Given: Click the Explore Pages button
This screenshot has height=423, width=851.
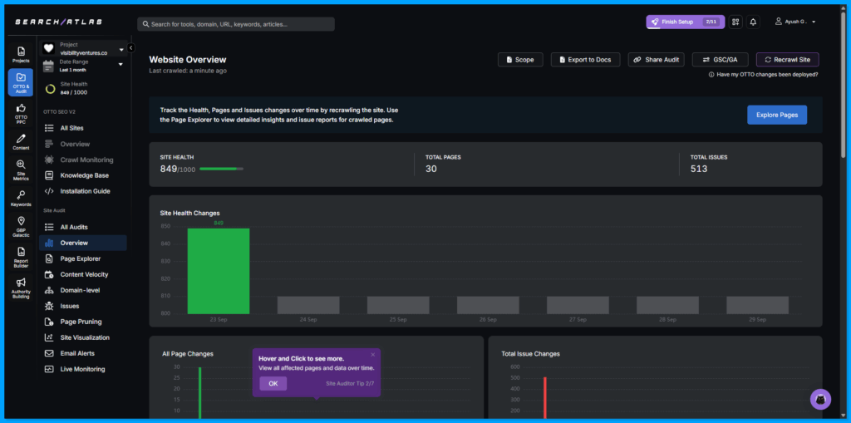Looking at the screenshot, I should coord(777,116).
